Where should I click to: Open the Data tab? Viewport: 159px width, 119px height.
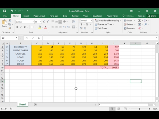coord(65,16)
